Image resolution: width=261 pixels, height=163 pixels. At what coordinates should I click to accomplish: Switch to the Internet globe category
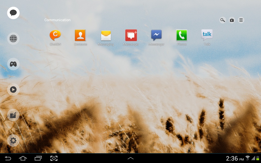[13, 39]
